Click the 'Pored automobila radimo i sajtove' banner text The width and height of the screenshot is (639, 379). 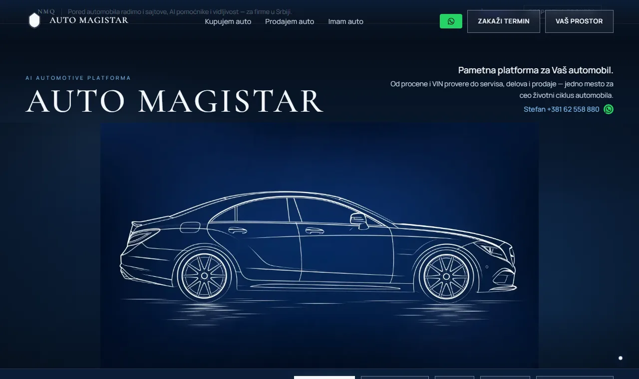(x=180, y=11)
